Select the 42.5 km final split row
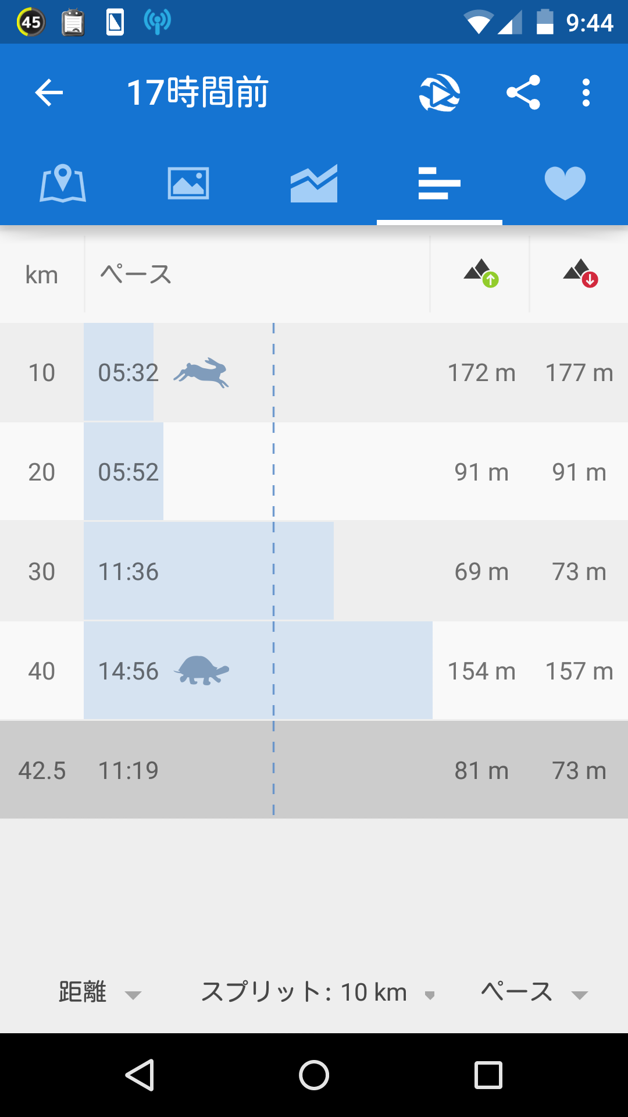 tap(314, 770)
